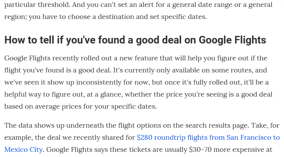
Task: Click the line 'based on average prices for your'
Action: point(80,107)
